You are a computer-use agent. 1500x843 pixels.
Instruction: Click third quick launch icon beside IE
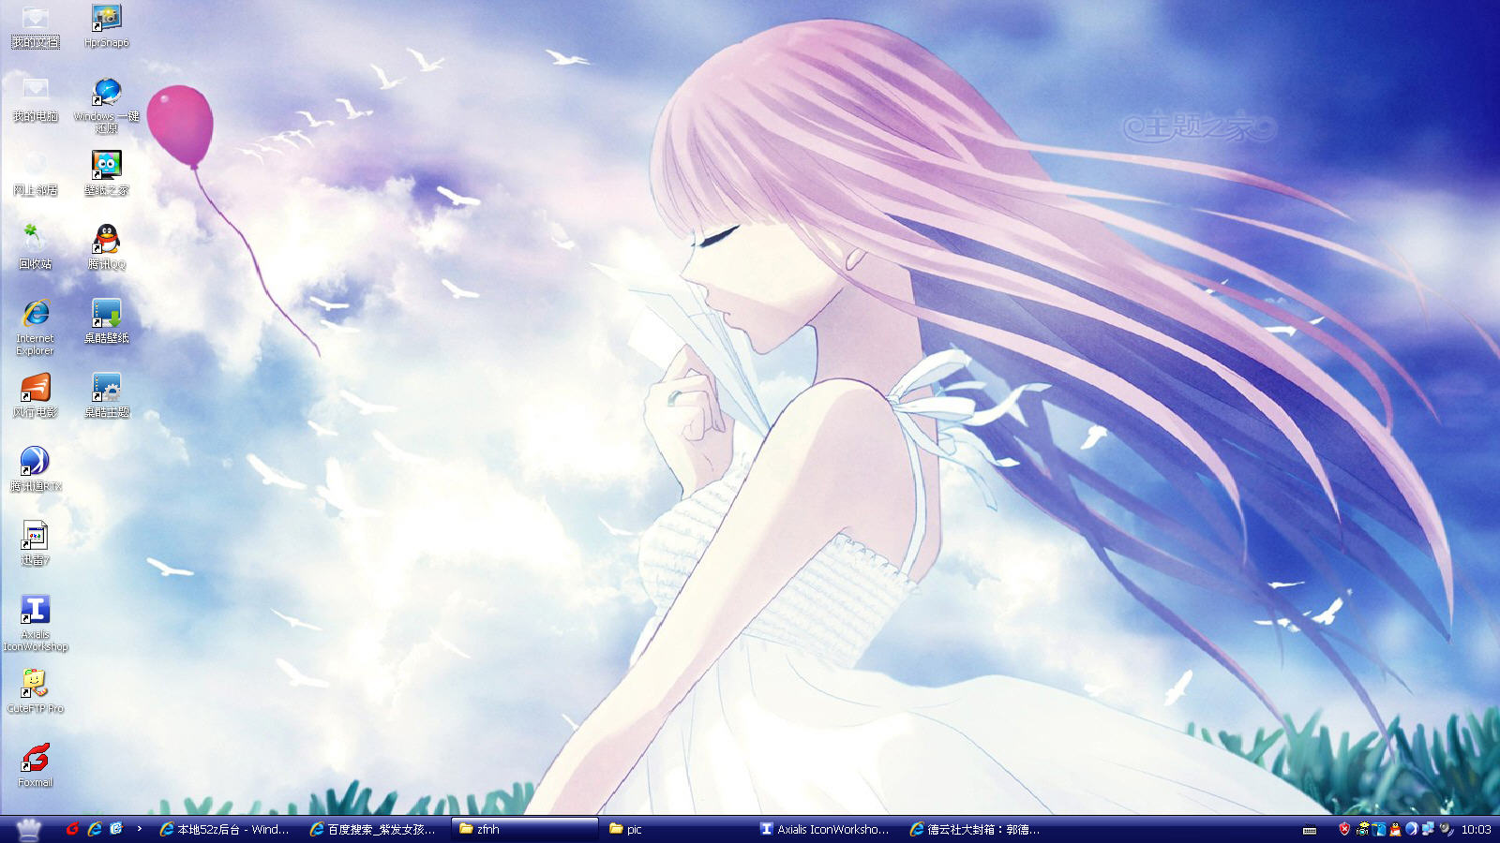pos(116,829)
